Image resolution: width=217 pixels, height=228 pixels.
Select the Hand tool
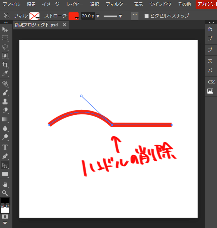5,184
